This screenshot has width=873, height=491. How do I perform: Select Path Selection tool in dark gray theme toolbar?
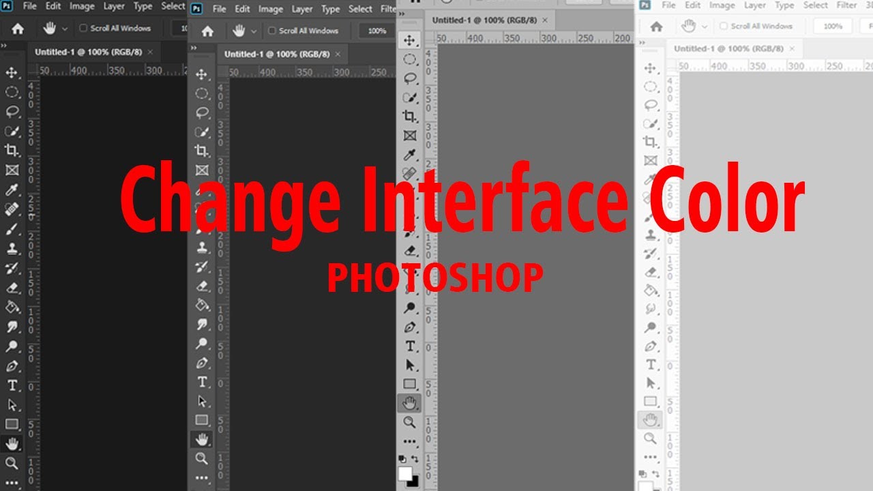[202, 401]
